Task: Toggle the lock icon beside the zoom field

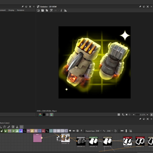Action: pyautogui.click(x=152, y=115)
